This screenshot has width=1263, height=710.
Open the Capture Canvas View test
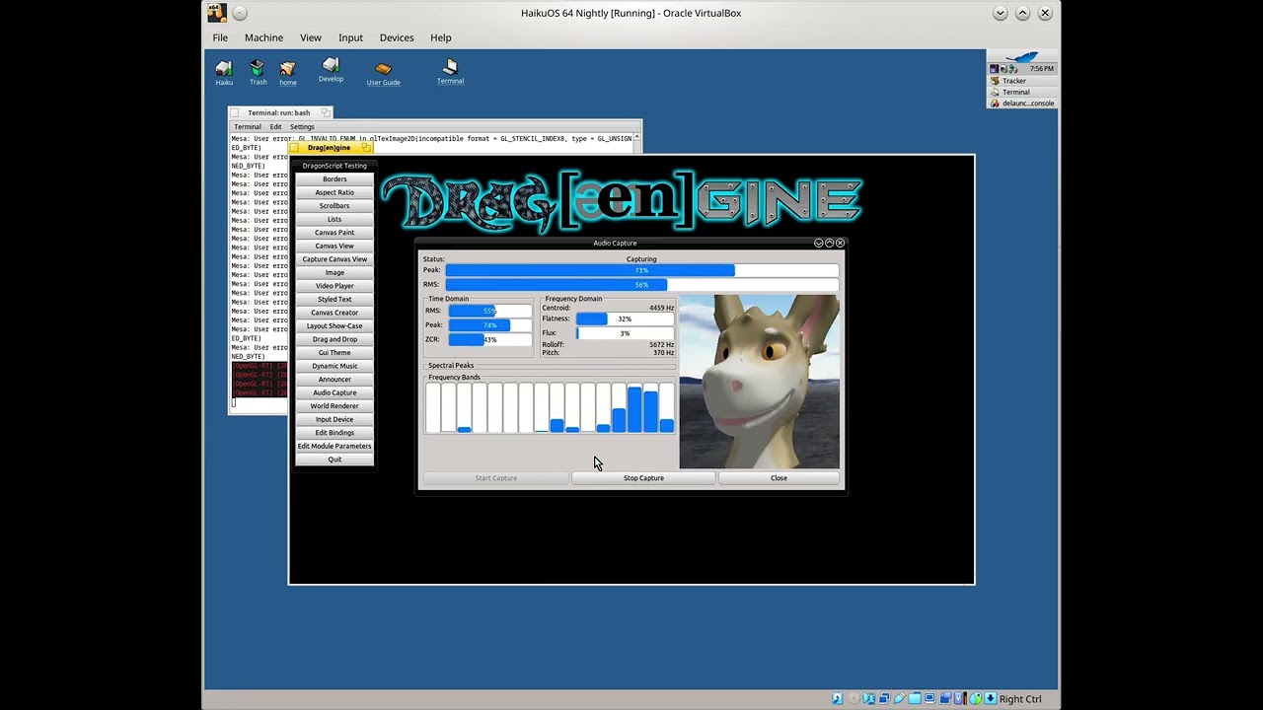[x=334, y=259]
